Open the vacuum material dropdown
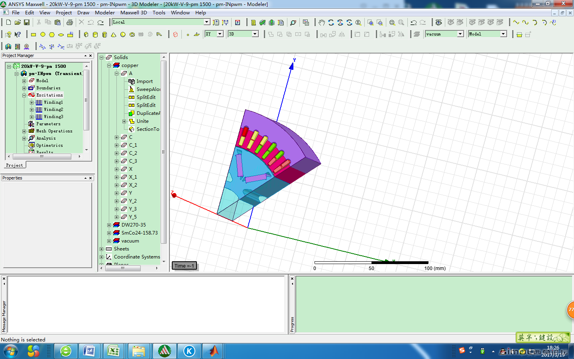 pos(460,34)
